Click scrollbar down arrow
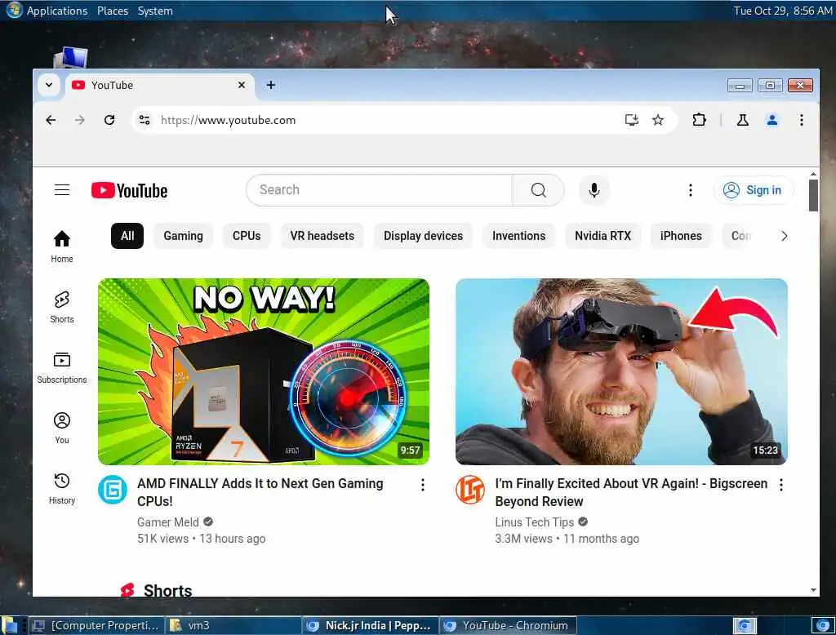Viewport: 836px width, 635px height. point(813,589)
